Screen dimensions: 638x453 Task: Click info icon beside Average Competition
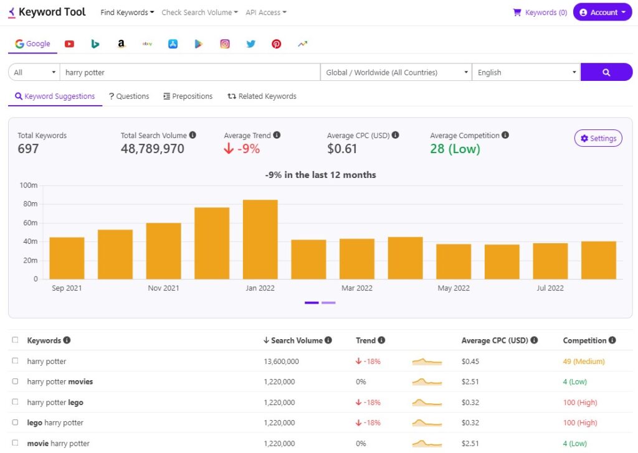coord(505,135)
